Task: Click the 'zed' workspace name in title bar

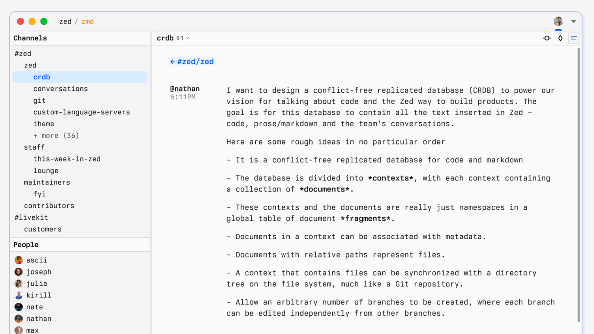Action: coord(65,21)
